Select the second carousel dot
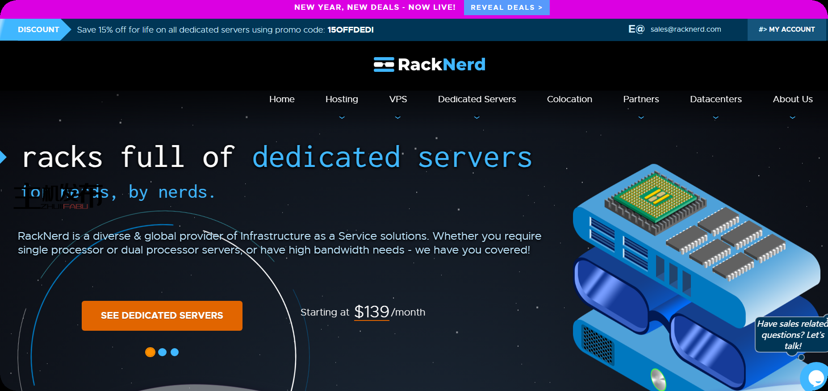The height and width of the screenshot is (391, 828). point(163,352)
